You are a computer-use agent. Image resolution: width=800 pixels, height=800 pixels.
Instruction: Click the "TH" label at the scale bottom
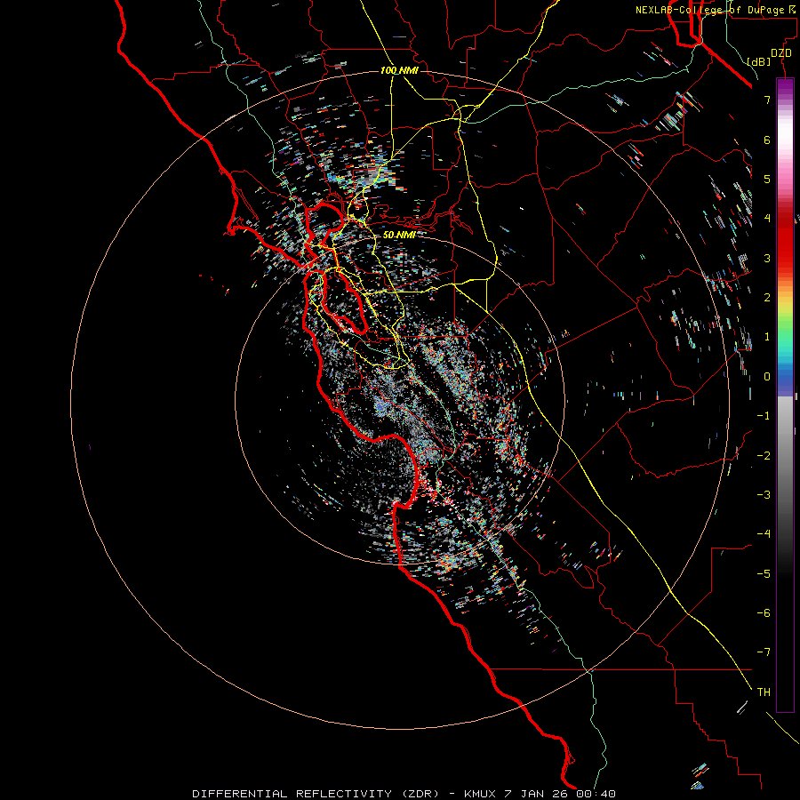click(764, 692)
